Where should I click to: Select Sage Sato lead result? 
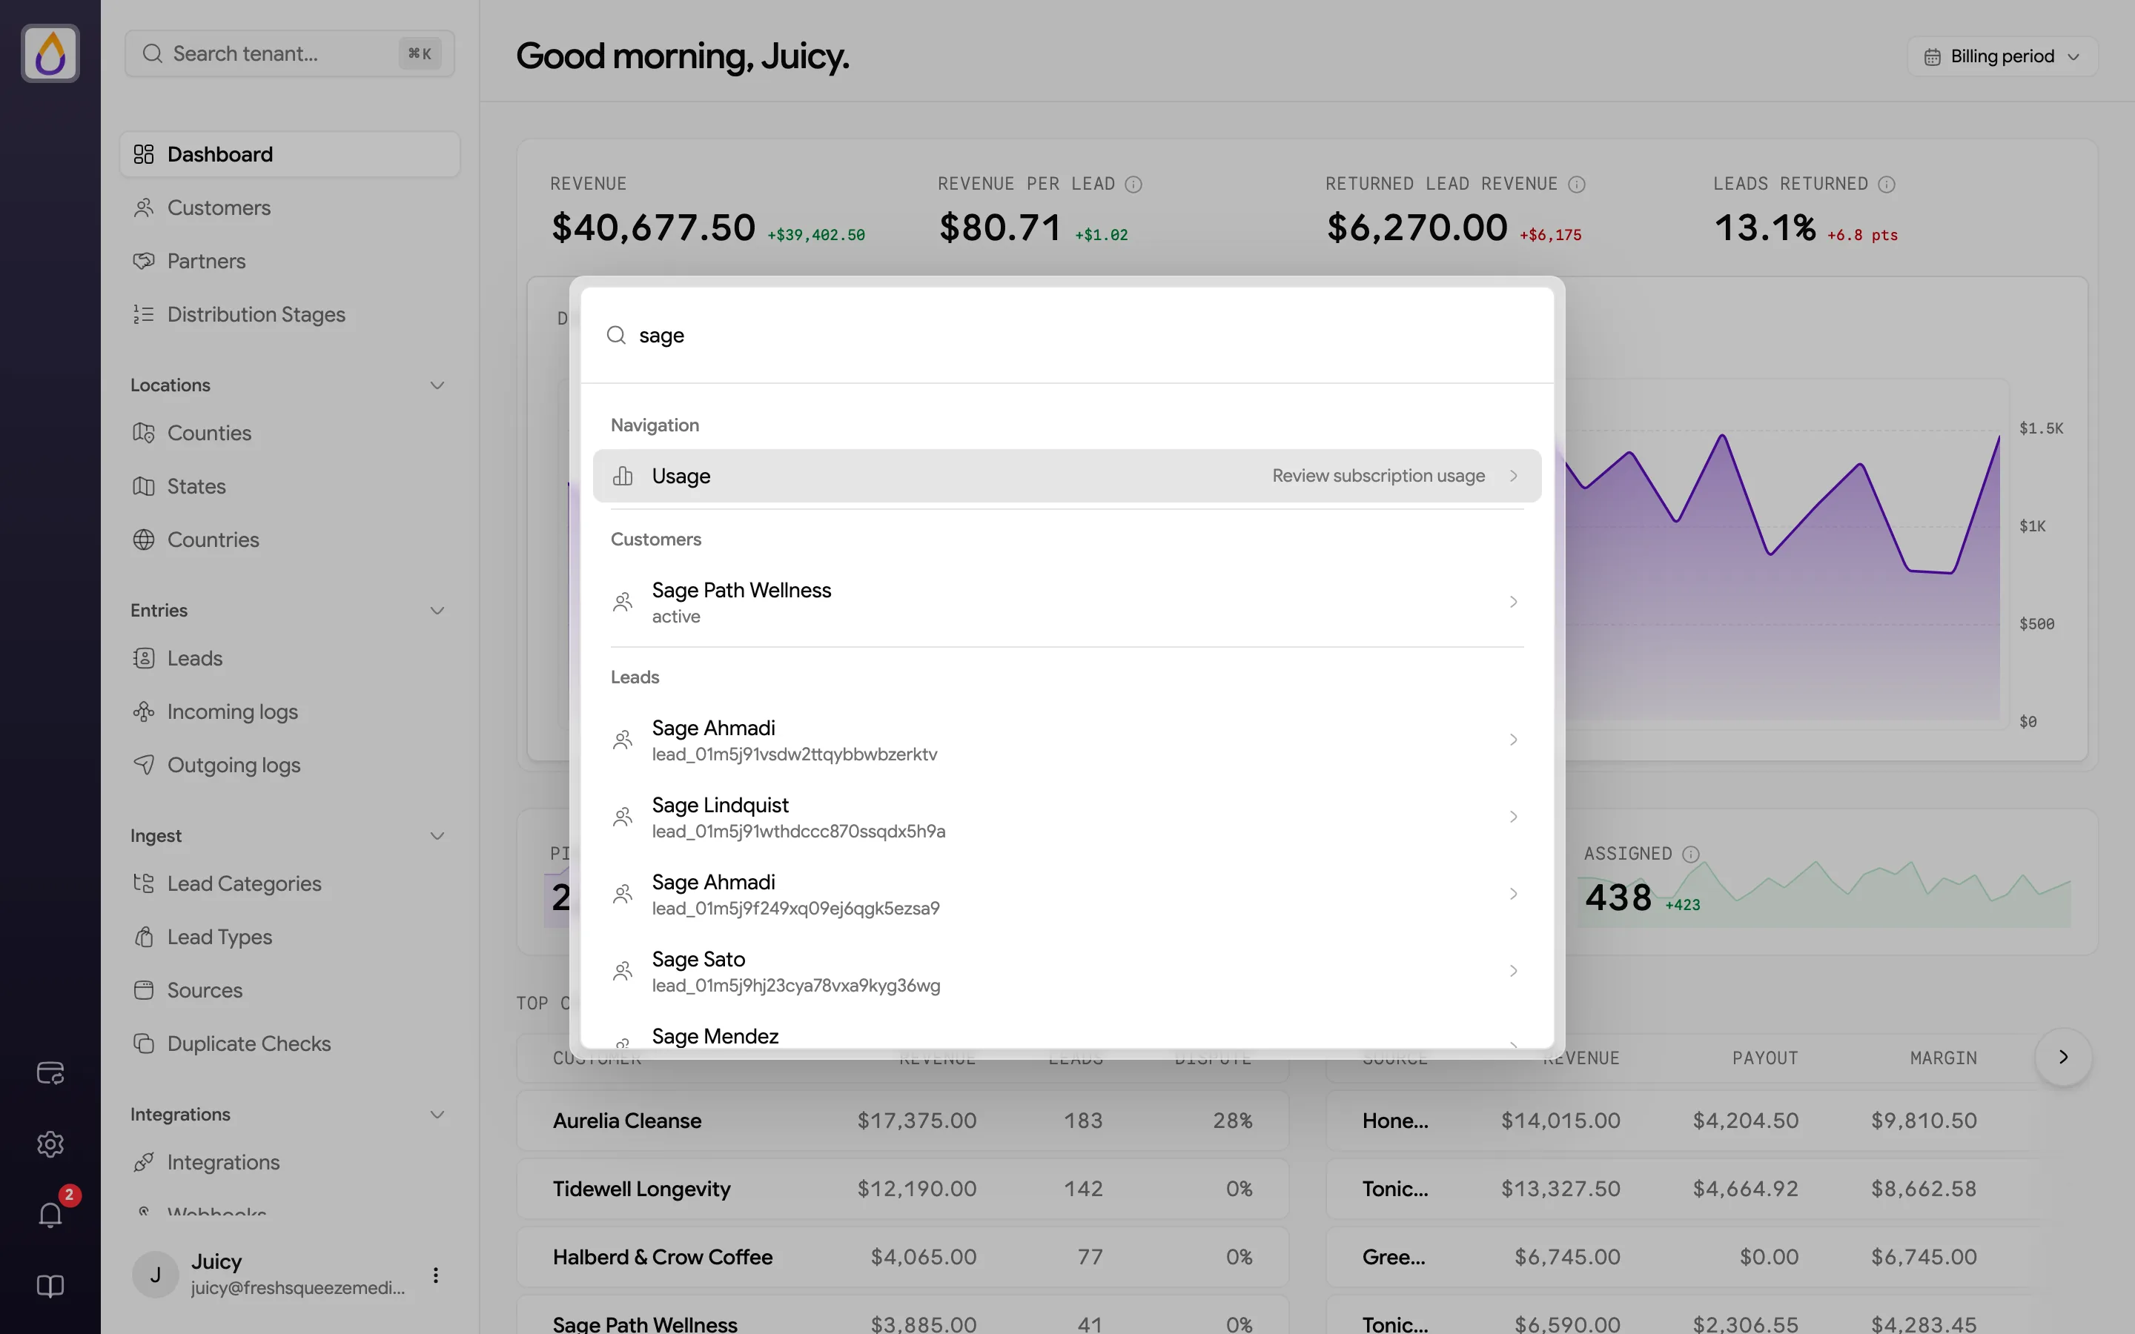point(1067,971)
